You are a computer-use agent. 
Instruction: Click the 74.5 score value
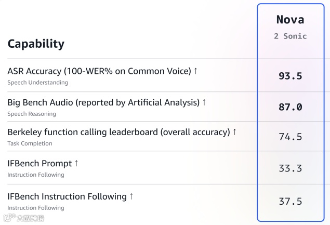click(x=290, y=137)
